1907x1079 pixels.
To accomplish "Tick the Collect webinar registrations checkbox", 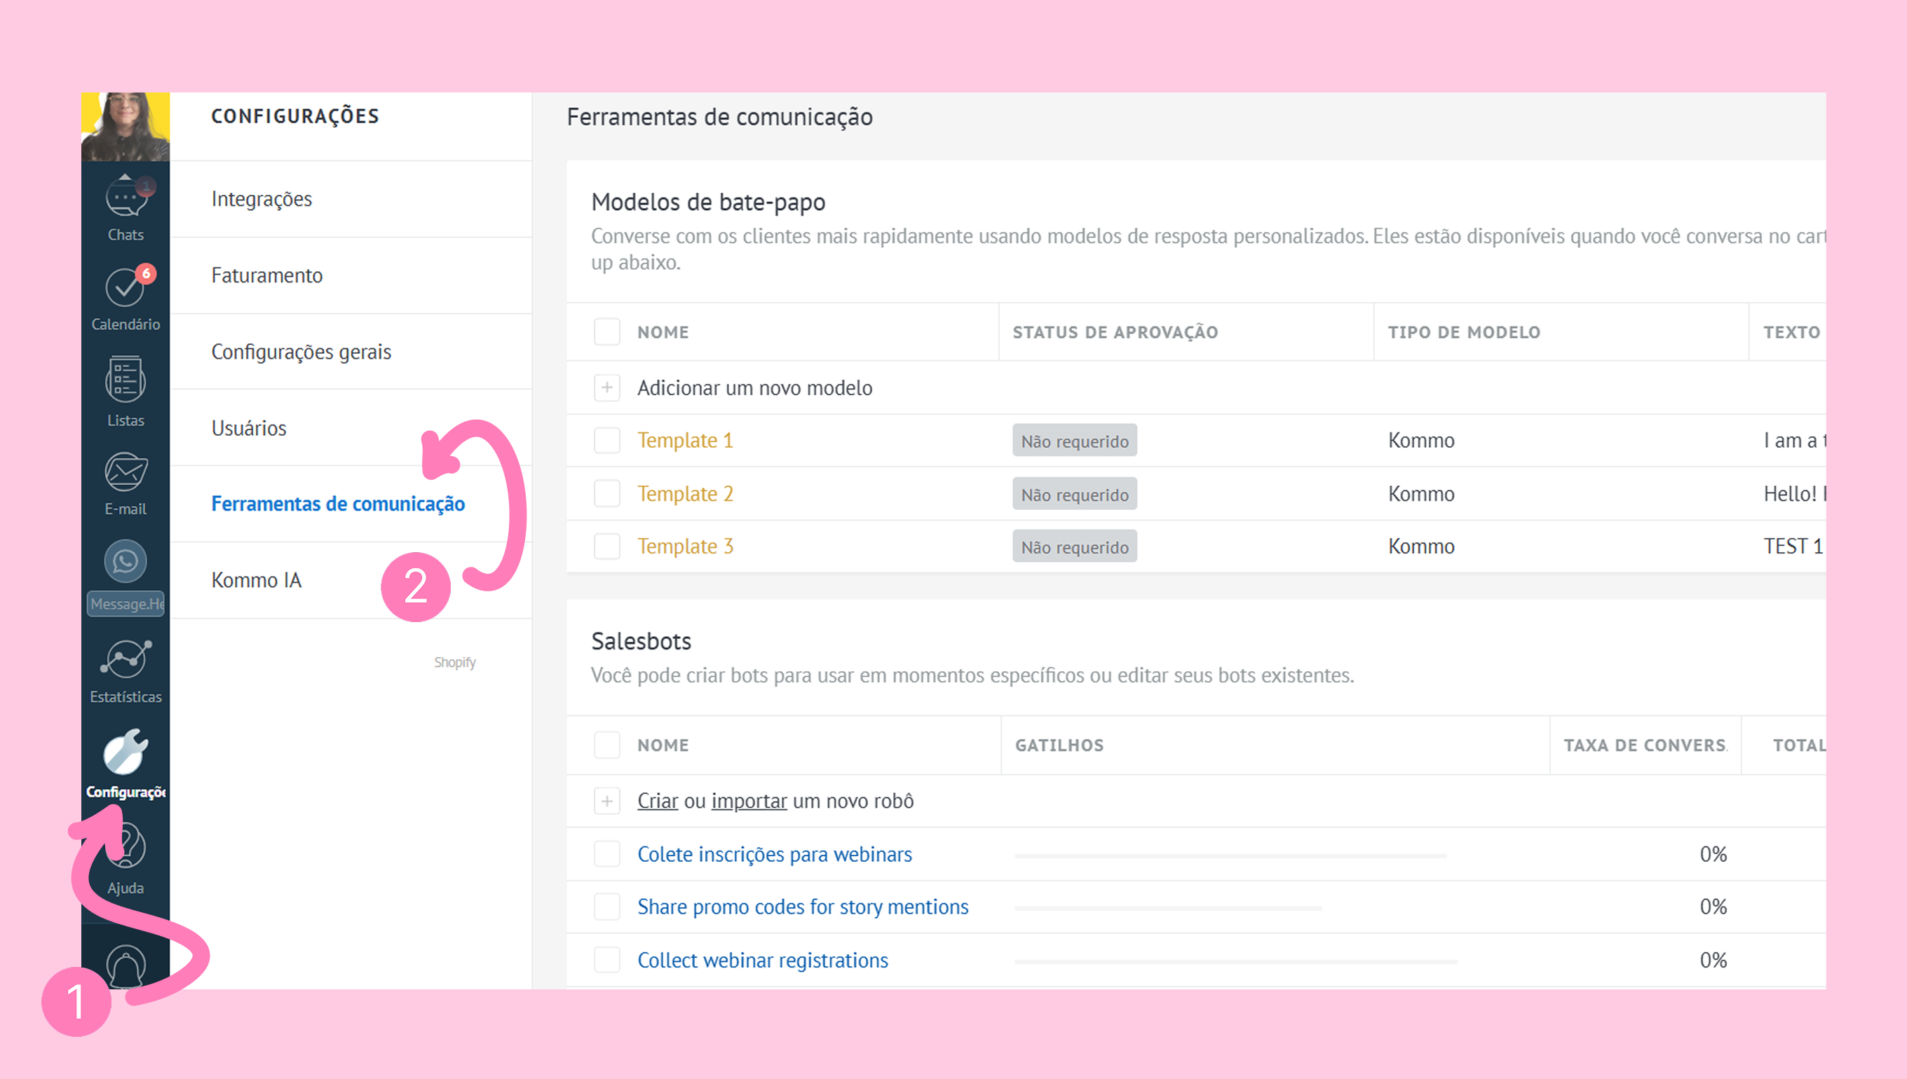I will (x=606, y=960).
